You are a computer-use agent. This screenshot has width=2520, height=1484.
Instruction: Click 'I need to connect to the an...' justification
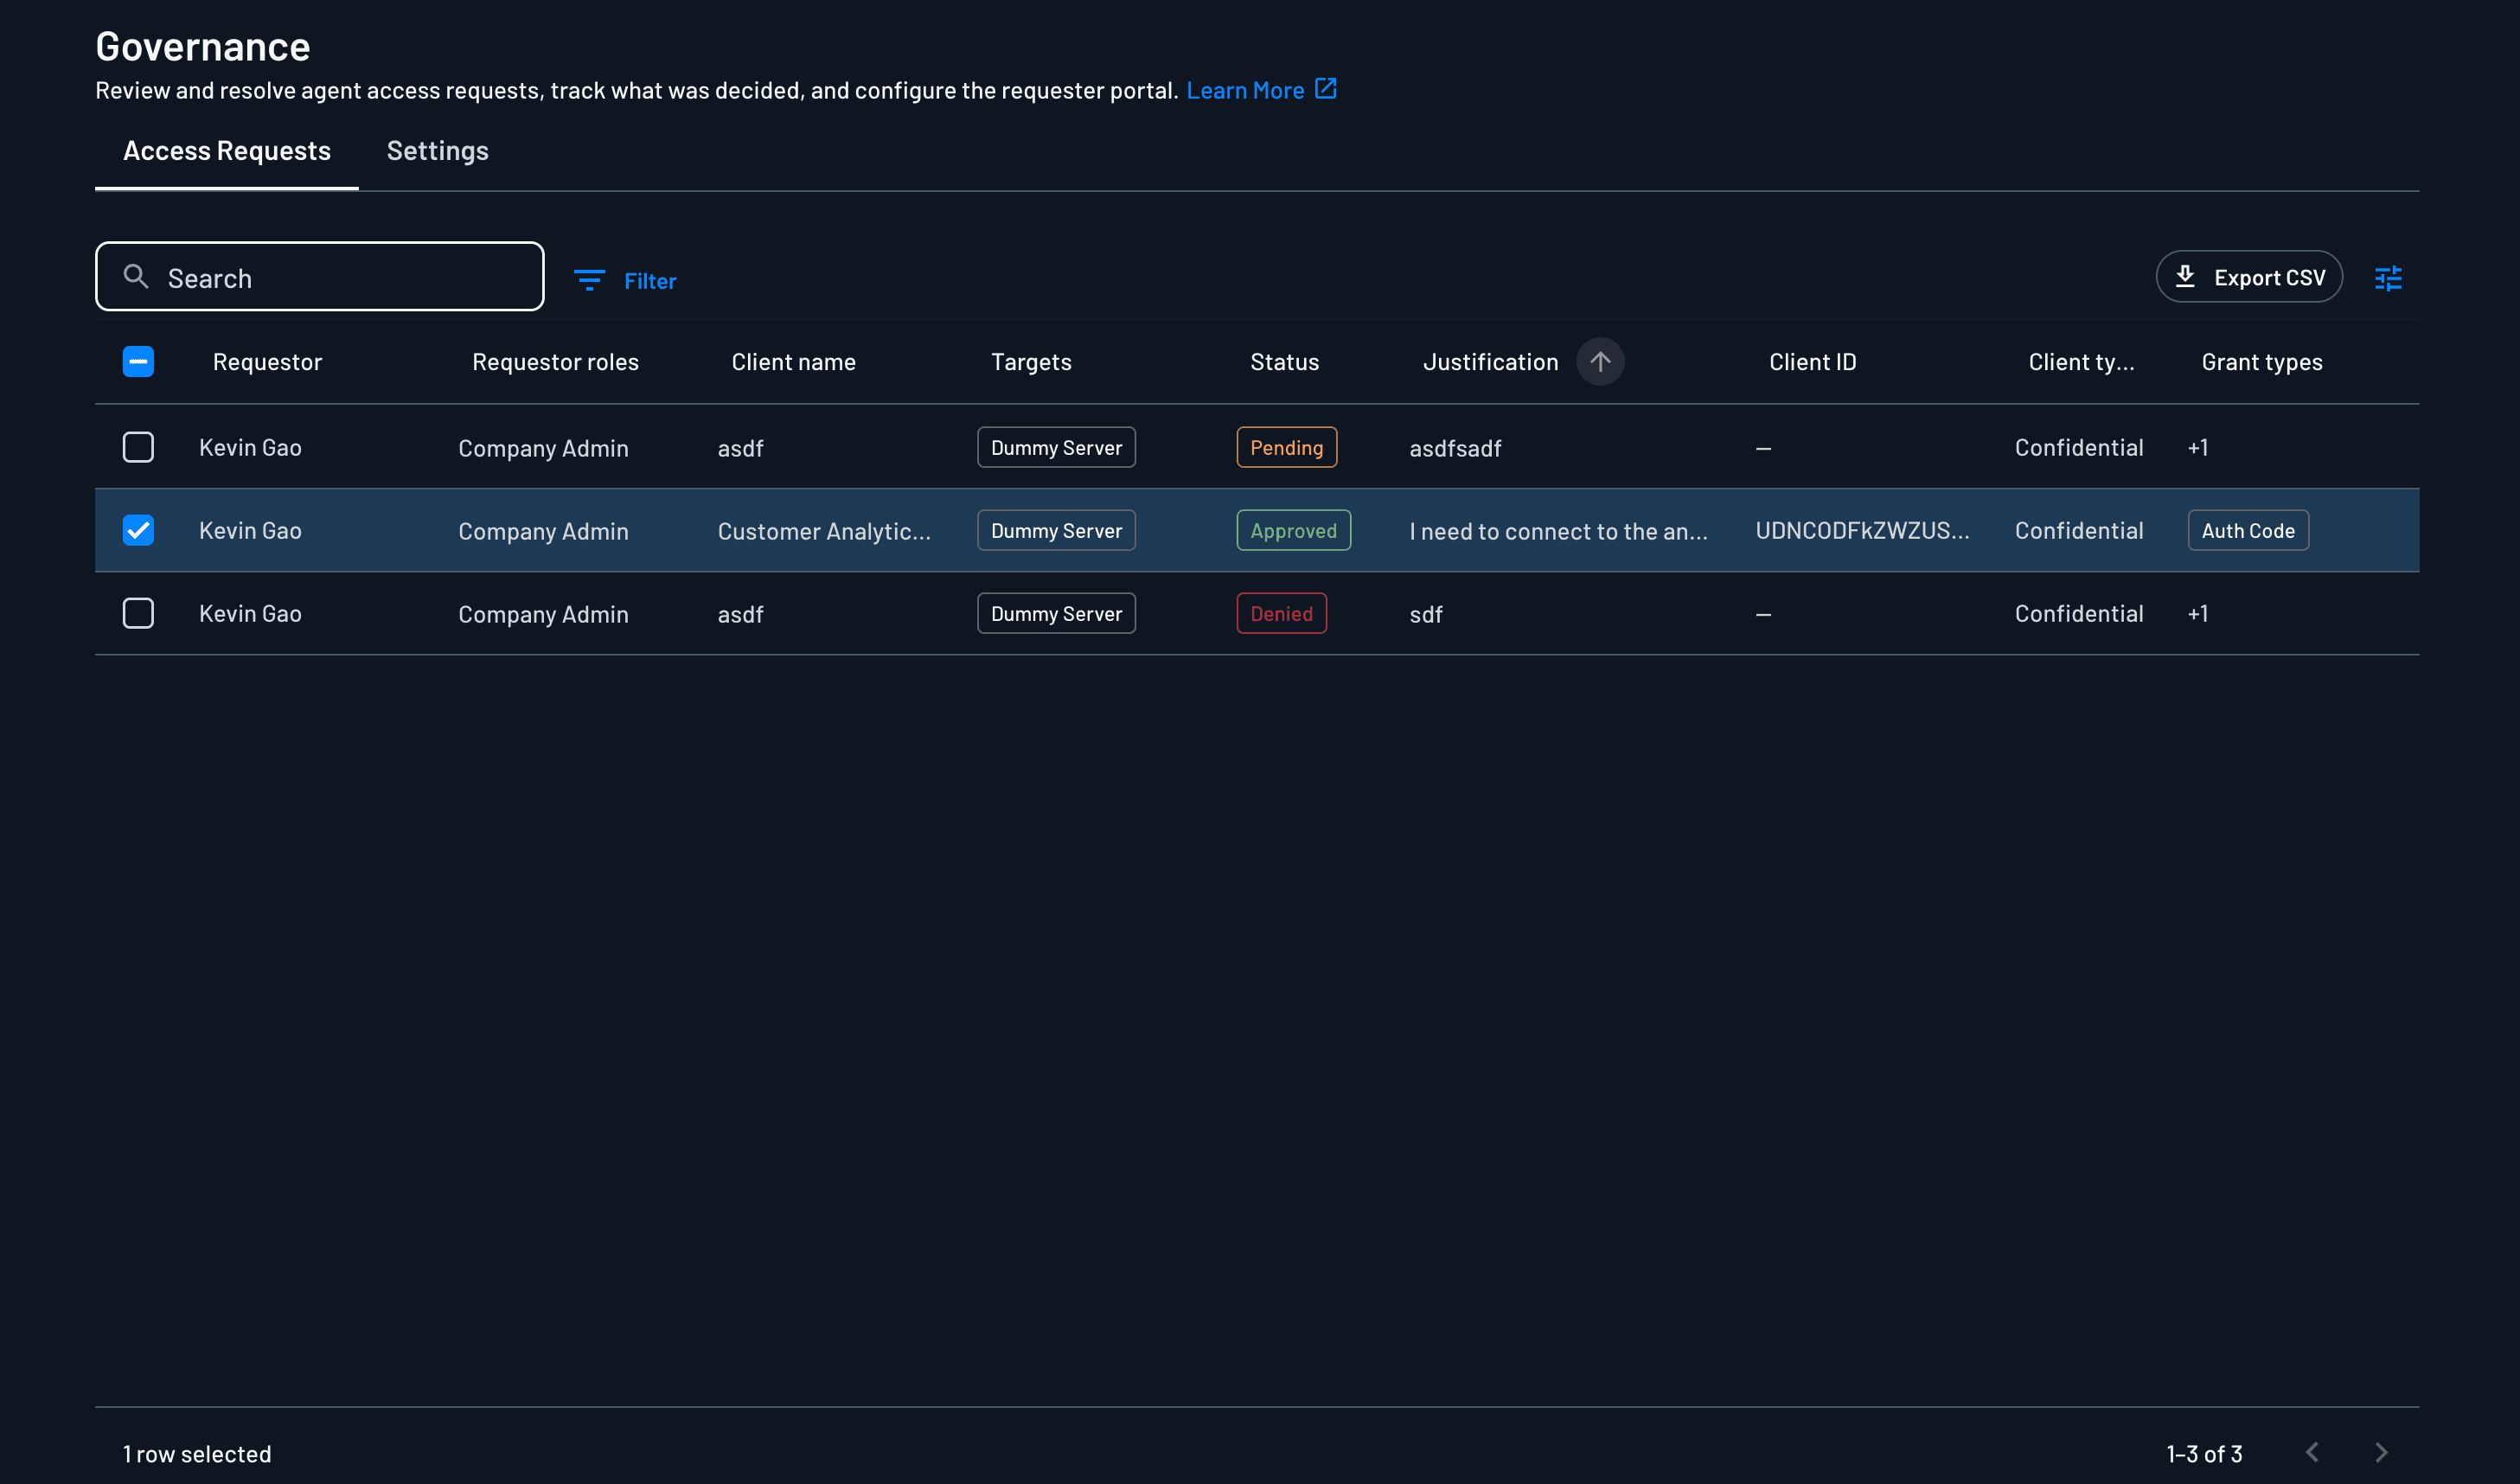(1558, 531)
